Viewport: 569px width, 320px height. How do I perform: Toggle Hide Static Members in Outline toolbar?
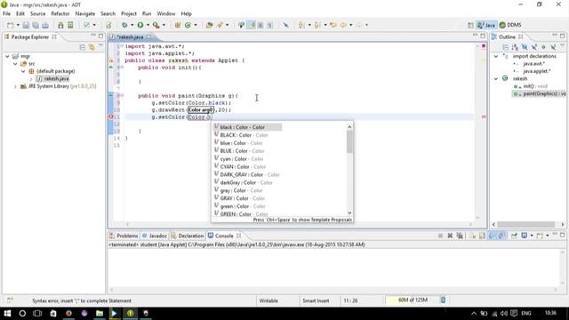[x=534, y=47]
